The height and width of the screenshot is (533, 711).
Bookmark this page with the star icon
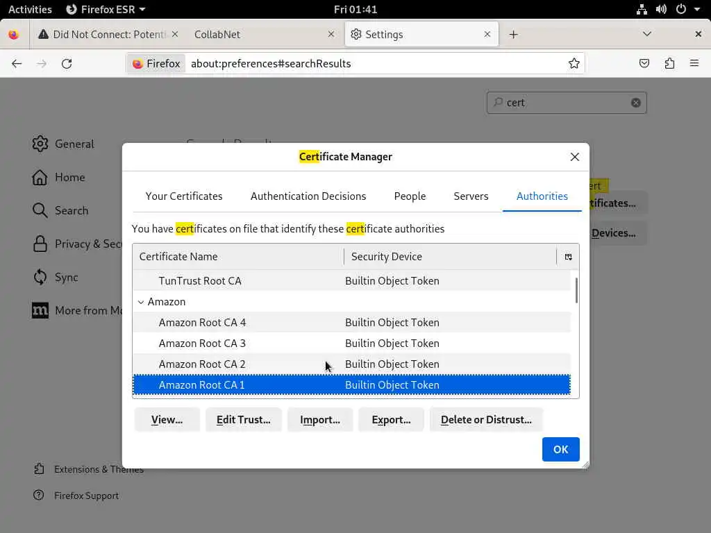click(574, 63)
